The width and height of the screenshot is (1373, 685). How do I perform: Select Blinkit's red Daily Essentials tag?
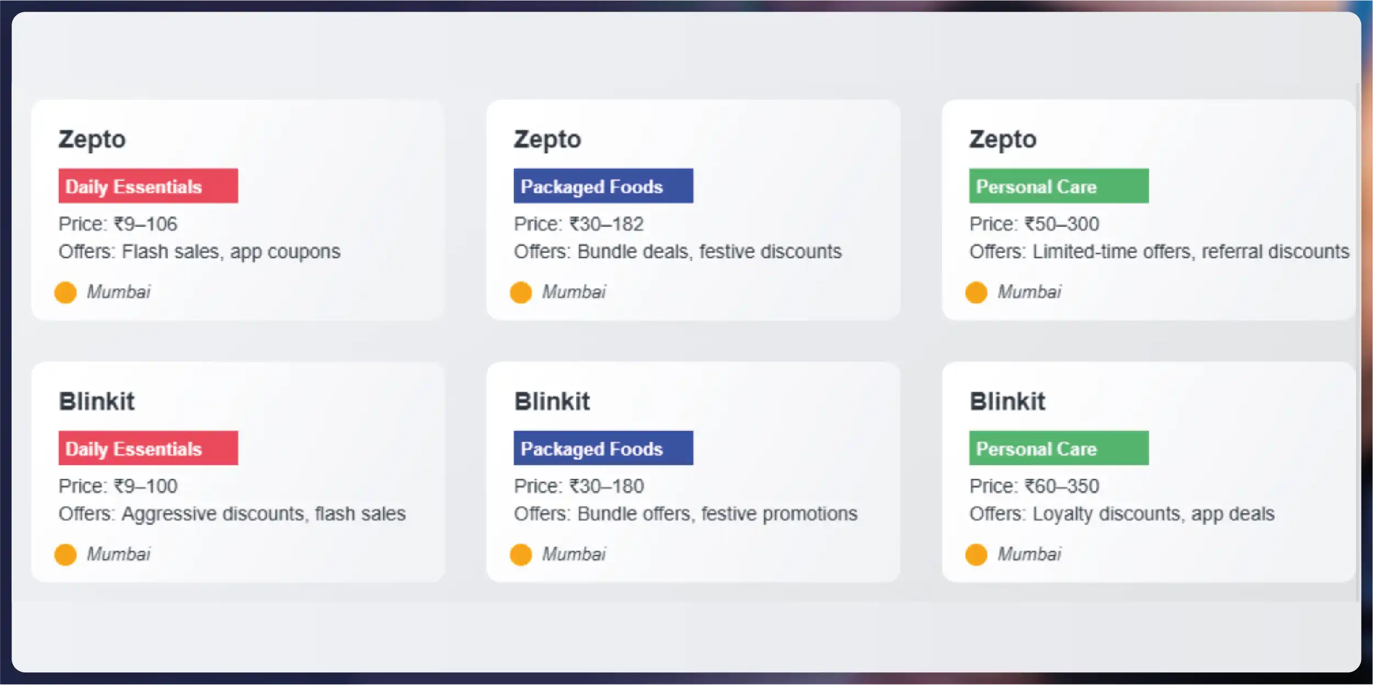pos(148,448)
